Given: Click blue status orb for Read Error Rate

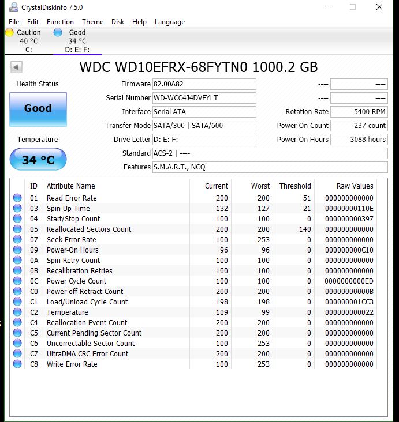Looking at the screenshot, I should pos(17,198).
